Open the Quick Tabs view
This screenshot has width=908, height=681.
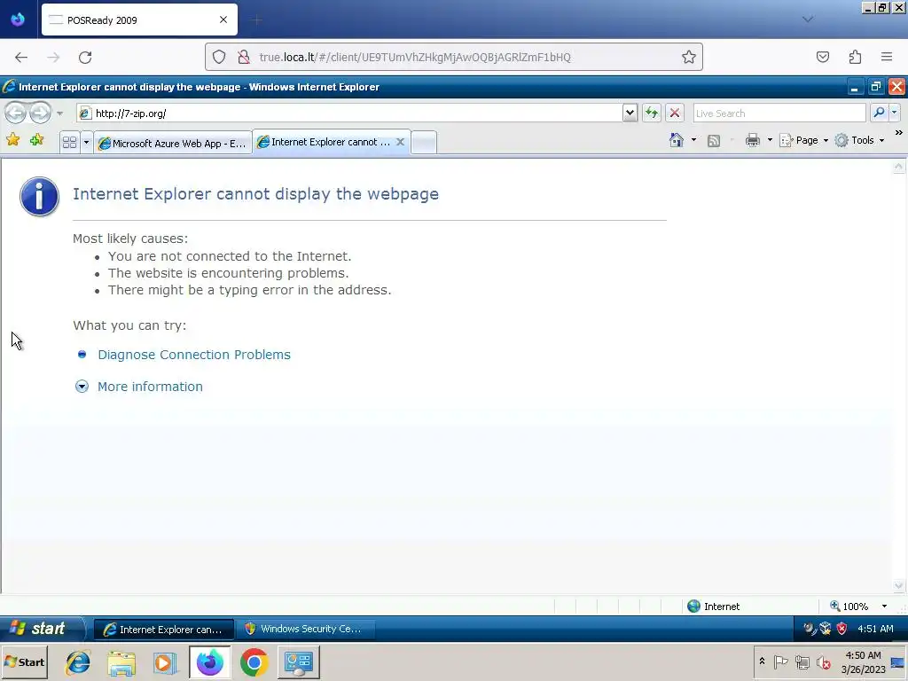[69, 143]
